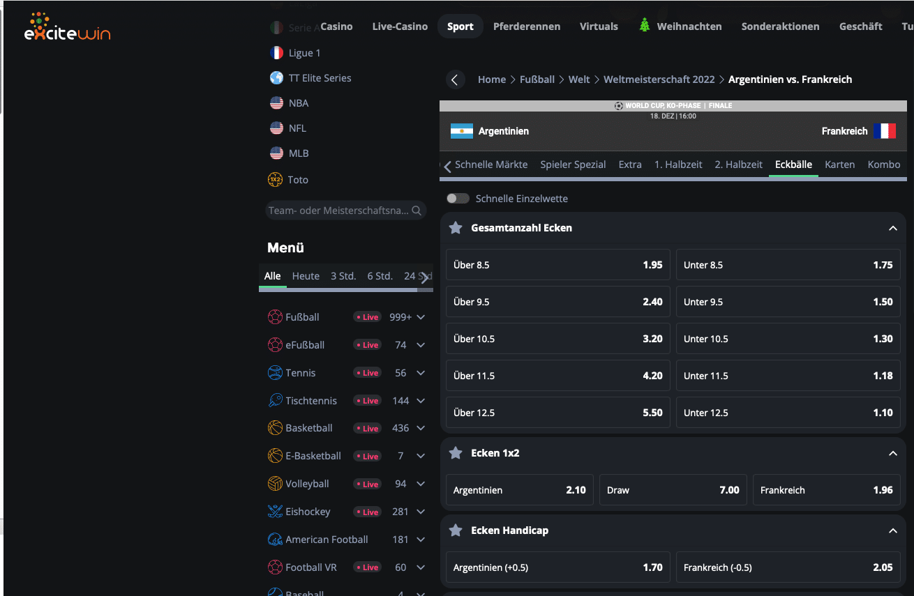Viewport: 914px width, 596px height.
Task: Bet on Argentinien (+0.5) at 1.70
Action: pyautogui.click(x=558, y=567)
